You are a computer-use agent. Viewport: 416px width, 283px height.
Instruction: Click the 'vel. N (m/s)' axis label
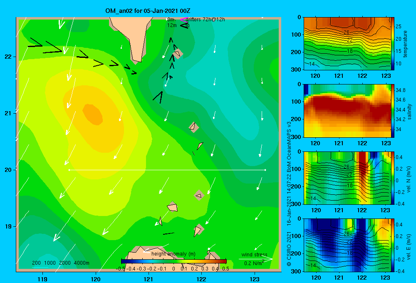pos(409,179)
